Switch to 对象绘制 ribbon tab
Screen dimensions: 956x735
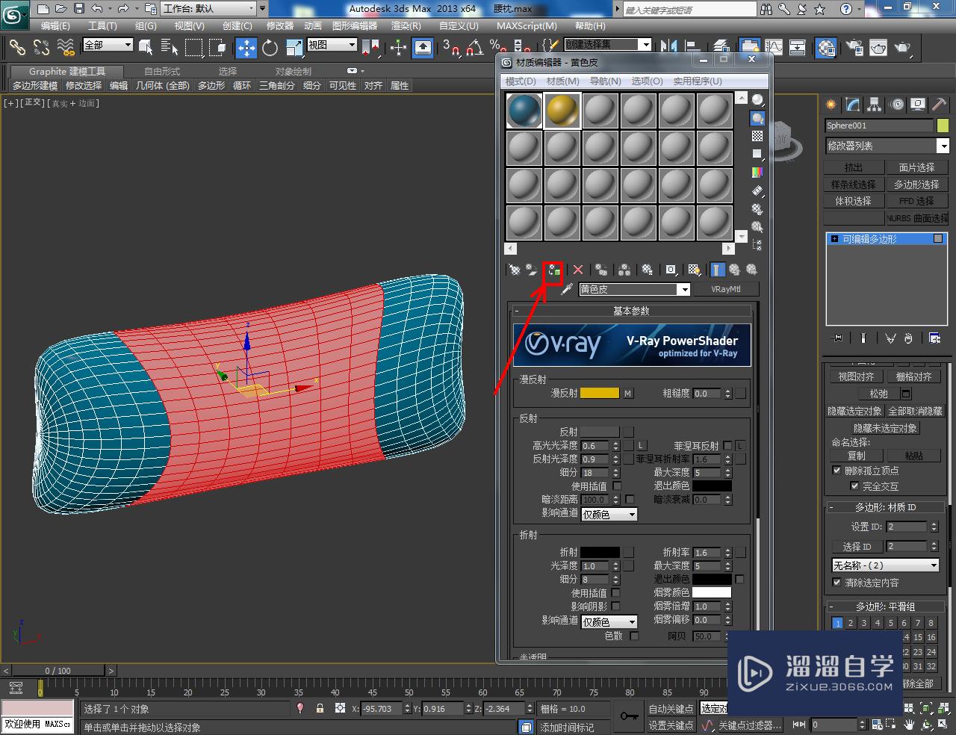click(294, 71)
